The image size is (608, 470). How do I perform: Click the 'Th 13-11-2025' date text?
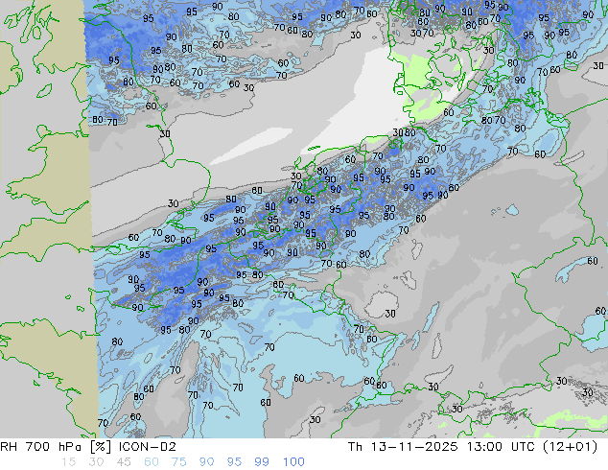click(404, 447)
